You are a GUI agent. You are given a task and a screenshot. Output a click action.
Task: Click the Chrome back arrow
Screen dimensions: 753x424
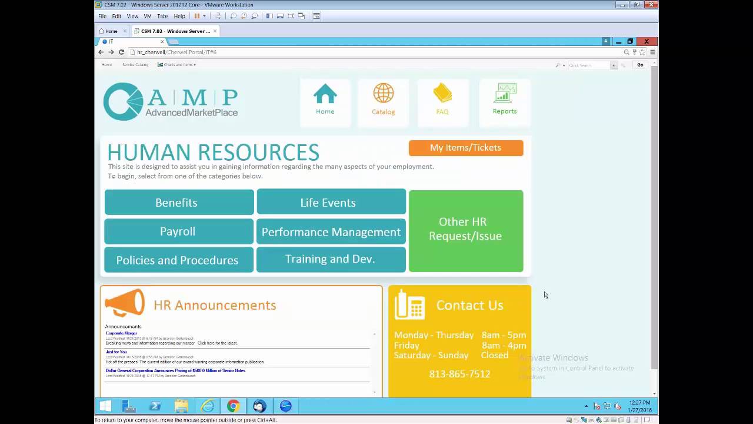(101, 52)
